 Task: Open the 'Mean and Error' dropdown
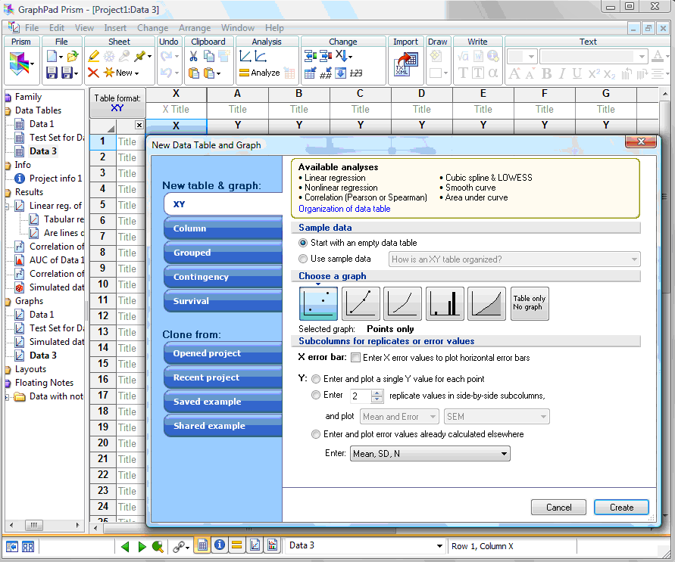click(399, 416)
